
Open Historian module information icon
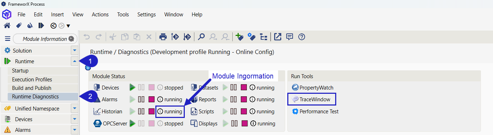coord(160,112)
